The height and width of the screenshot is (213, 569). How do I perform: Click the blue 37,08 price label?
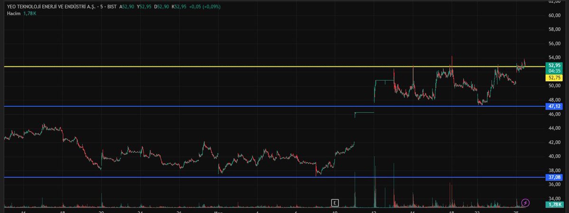point(554,177)
